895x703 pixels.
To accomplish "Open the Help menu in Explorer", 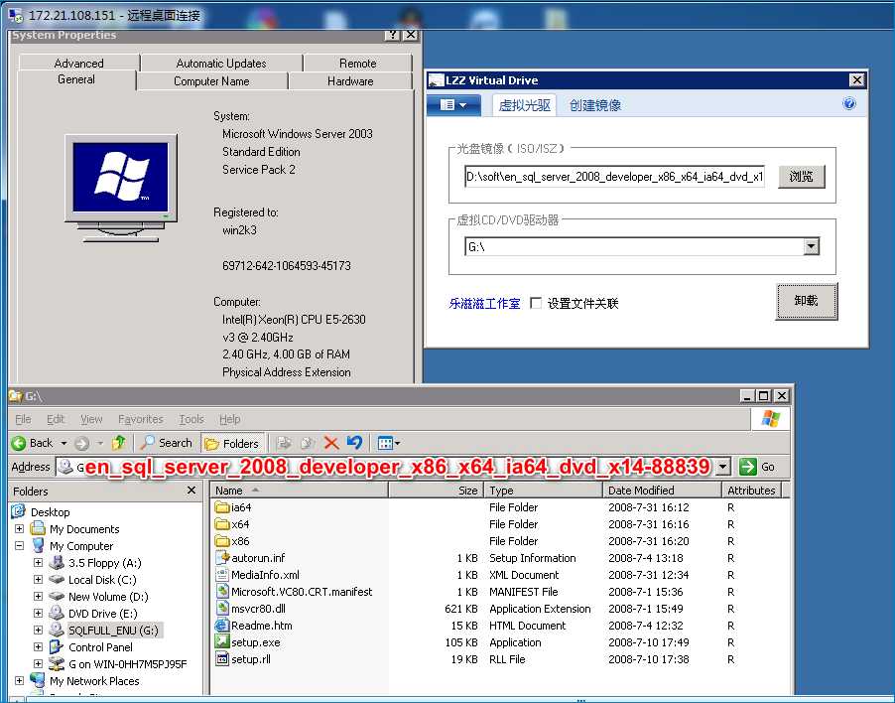I will tap(229, 419).
